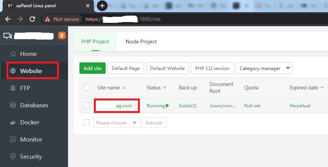Image resolution: width=328 pixels, height=167 pixels.
Task: Tick the checkbox beside Please choose
Action: (86, 122)
